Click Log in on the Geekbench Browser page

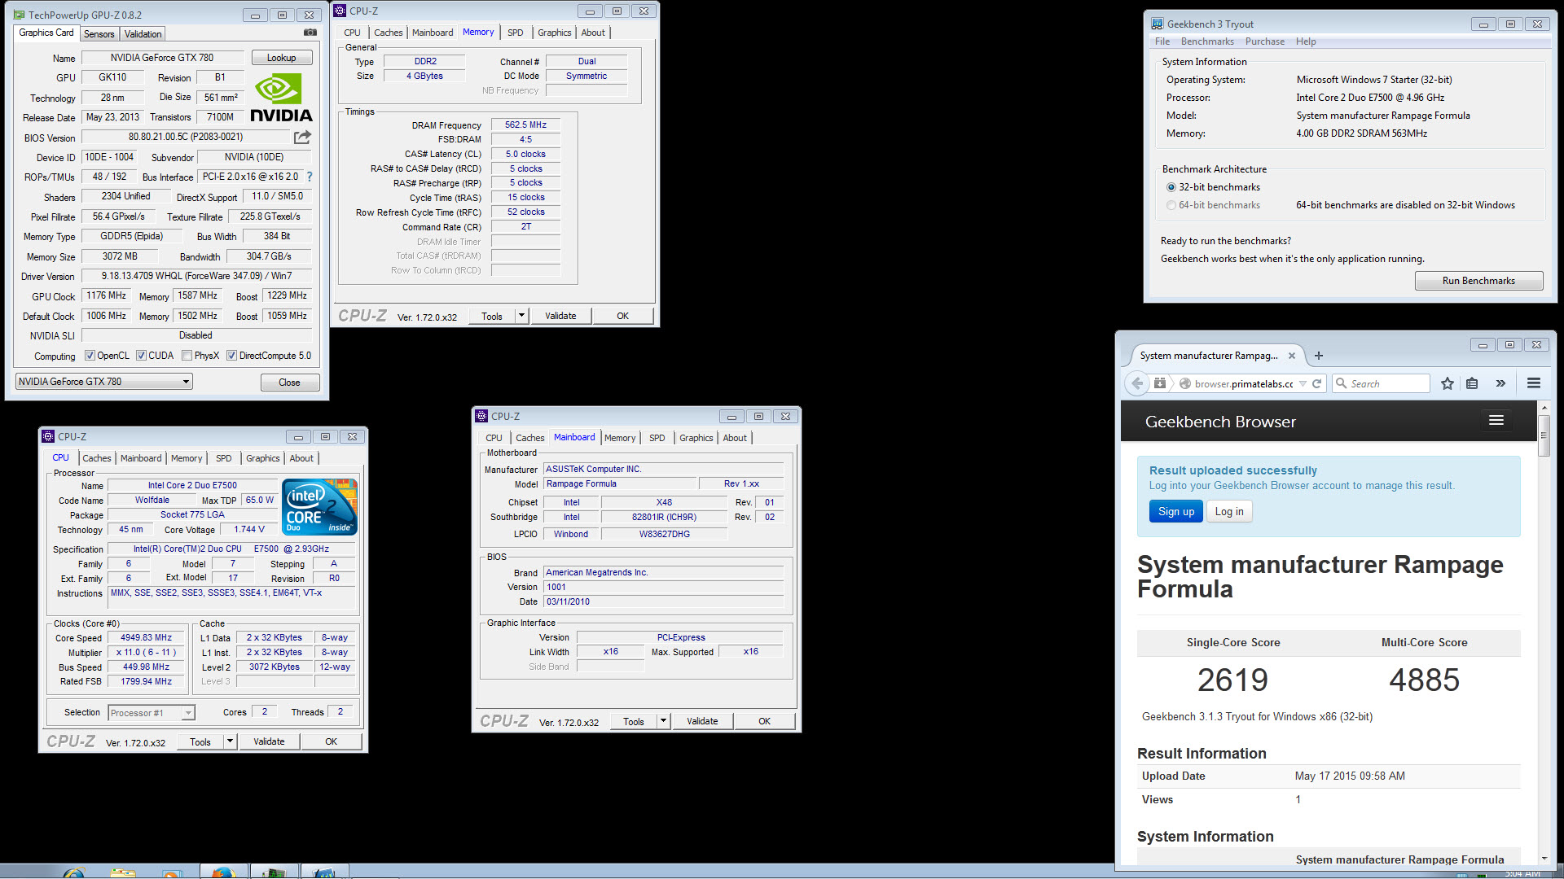pos(1229,511)
